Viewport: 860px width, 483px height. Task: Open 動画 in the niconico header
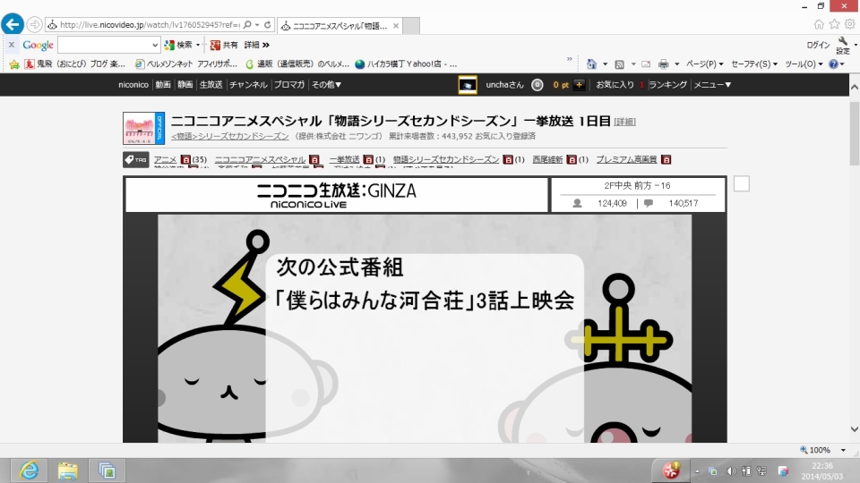(x=163, y=85)
